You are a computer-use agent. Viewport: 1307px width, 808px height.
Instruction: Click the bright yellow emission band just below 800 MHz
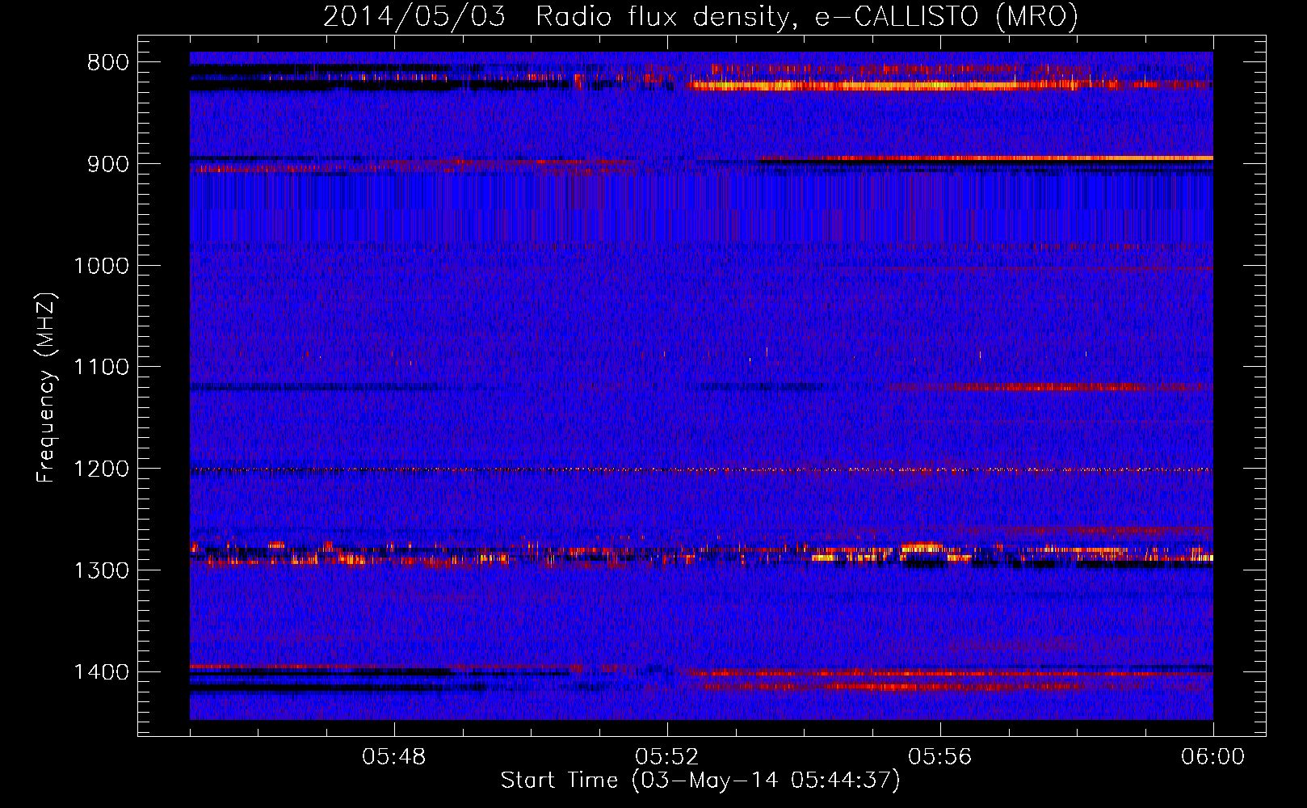(x=889, y=85)
